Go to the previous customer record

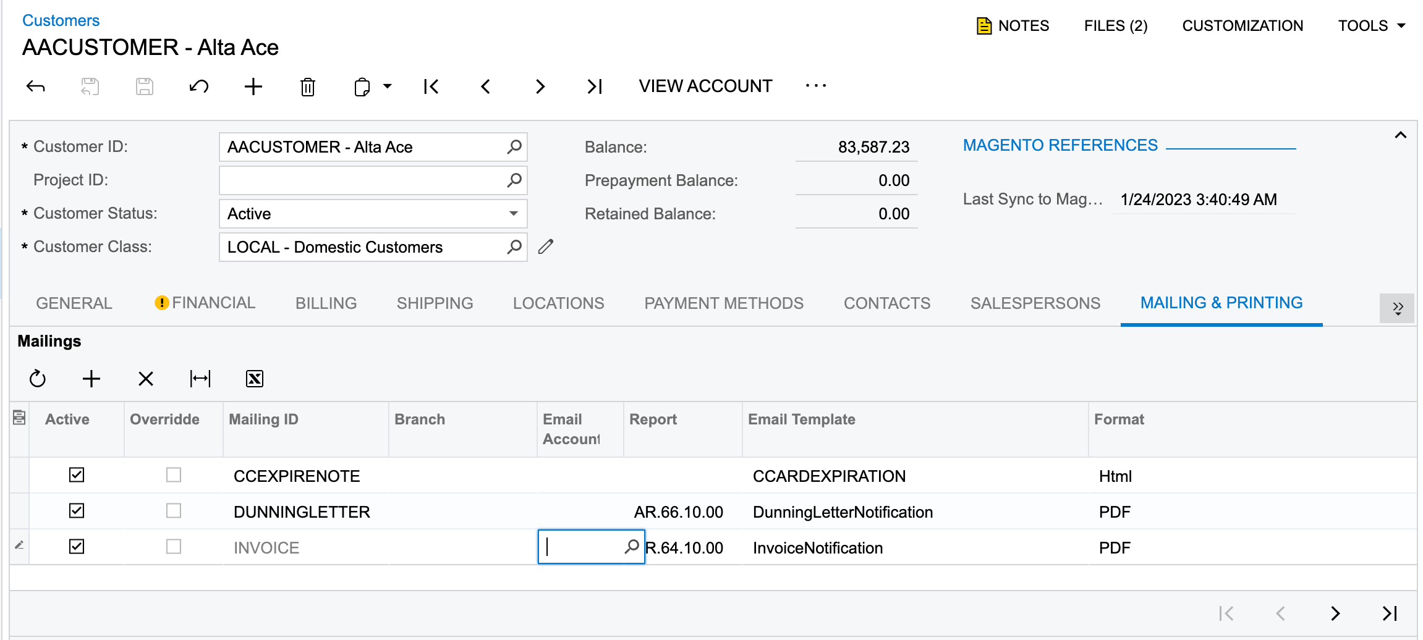point(486,86)
